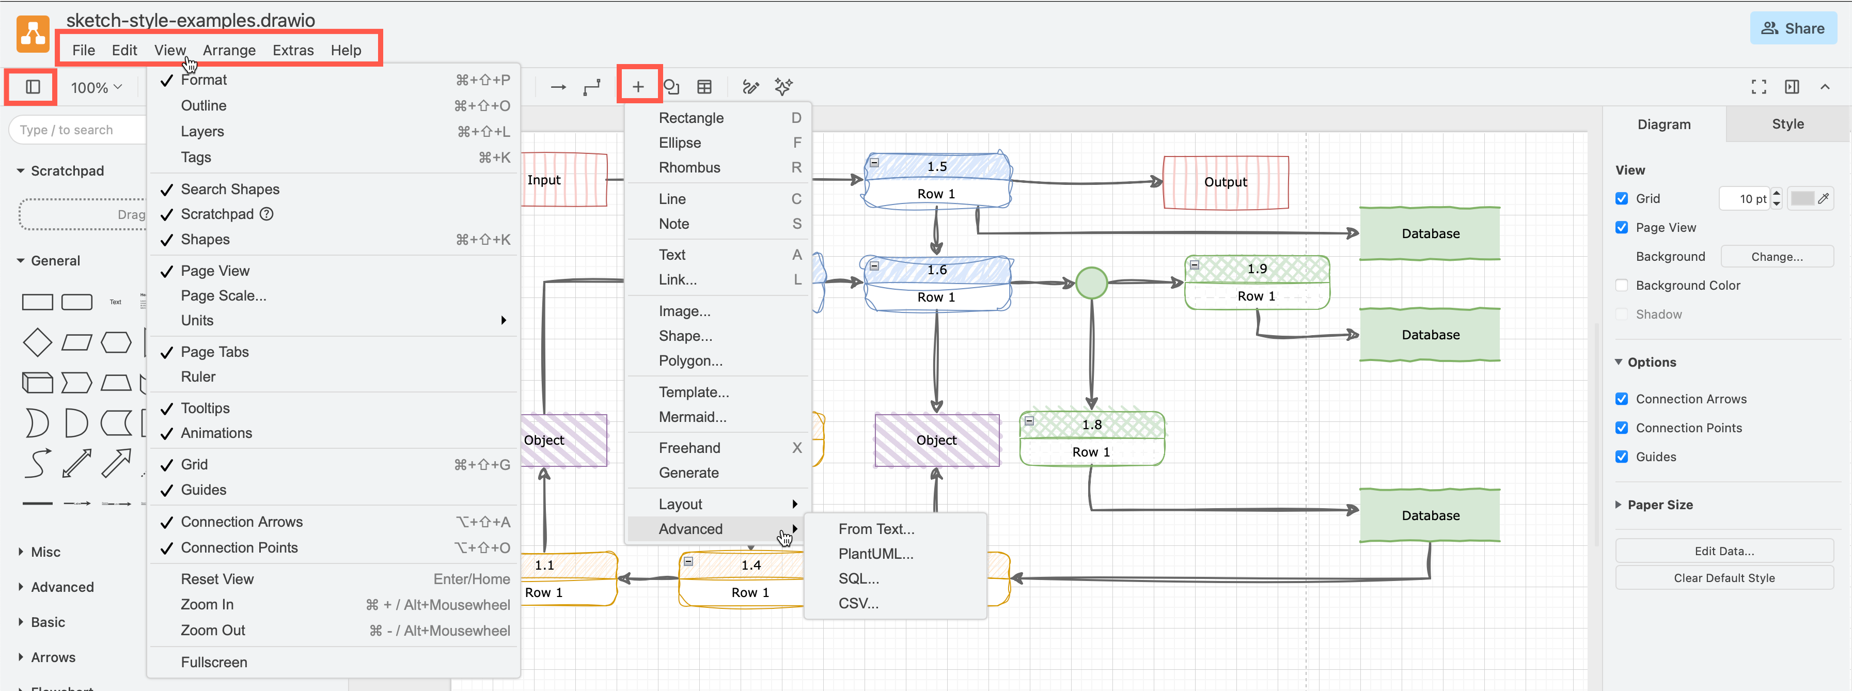Screen dimensions: 1852x691
Task: Toggle Tooltips in View menu
Action: [334, 407]
